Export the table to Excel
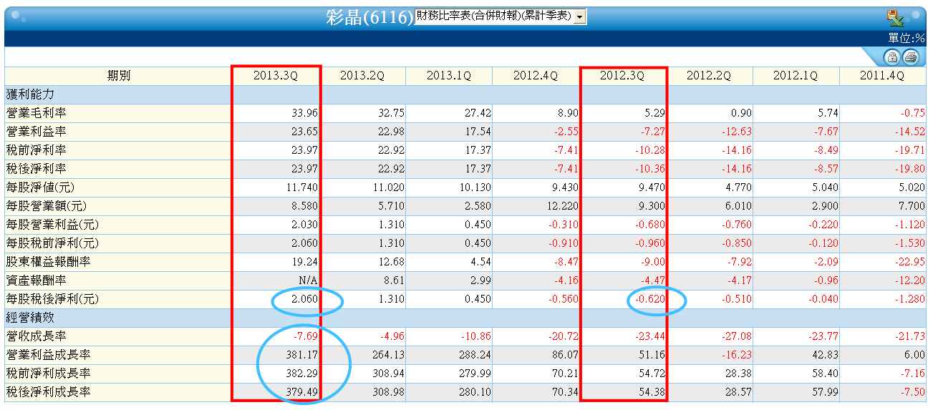 pos(895,18)
